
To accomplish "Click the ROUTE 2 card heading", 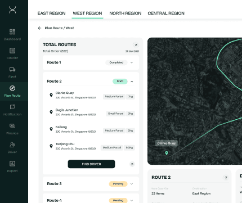I will point(161,177).
